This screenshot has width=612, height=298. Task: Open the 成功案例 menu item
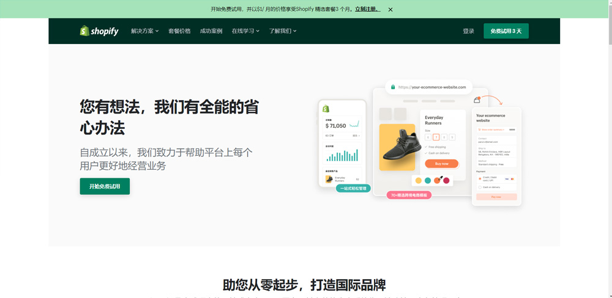click(211, 31)
